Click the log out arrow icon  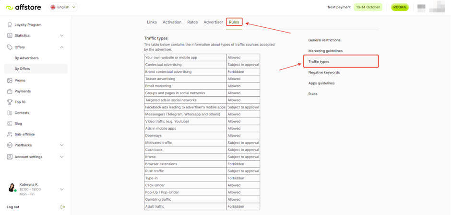pyautogui.click(x=62, y=207)
